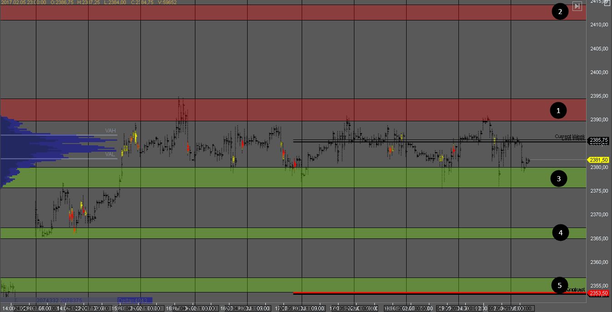Click the 2360,00 level on price axis
This screenshot has width=612, height=312.
pyautogui.click(x=599, y=262)
